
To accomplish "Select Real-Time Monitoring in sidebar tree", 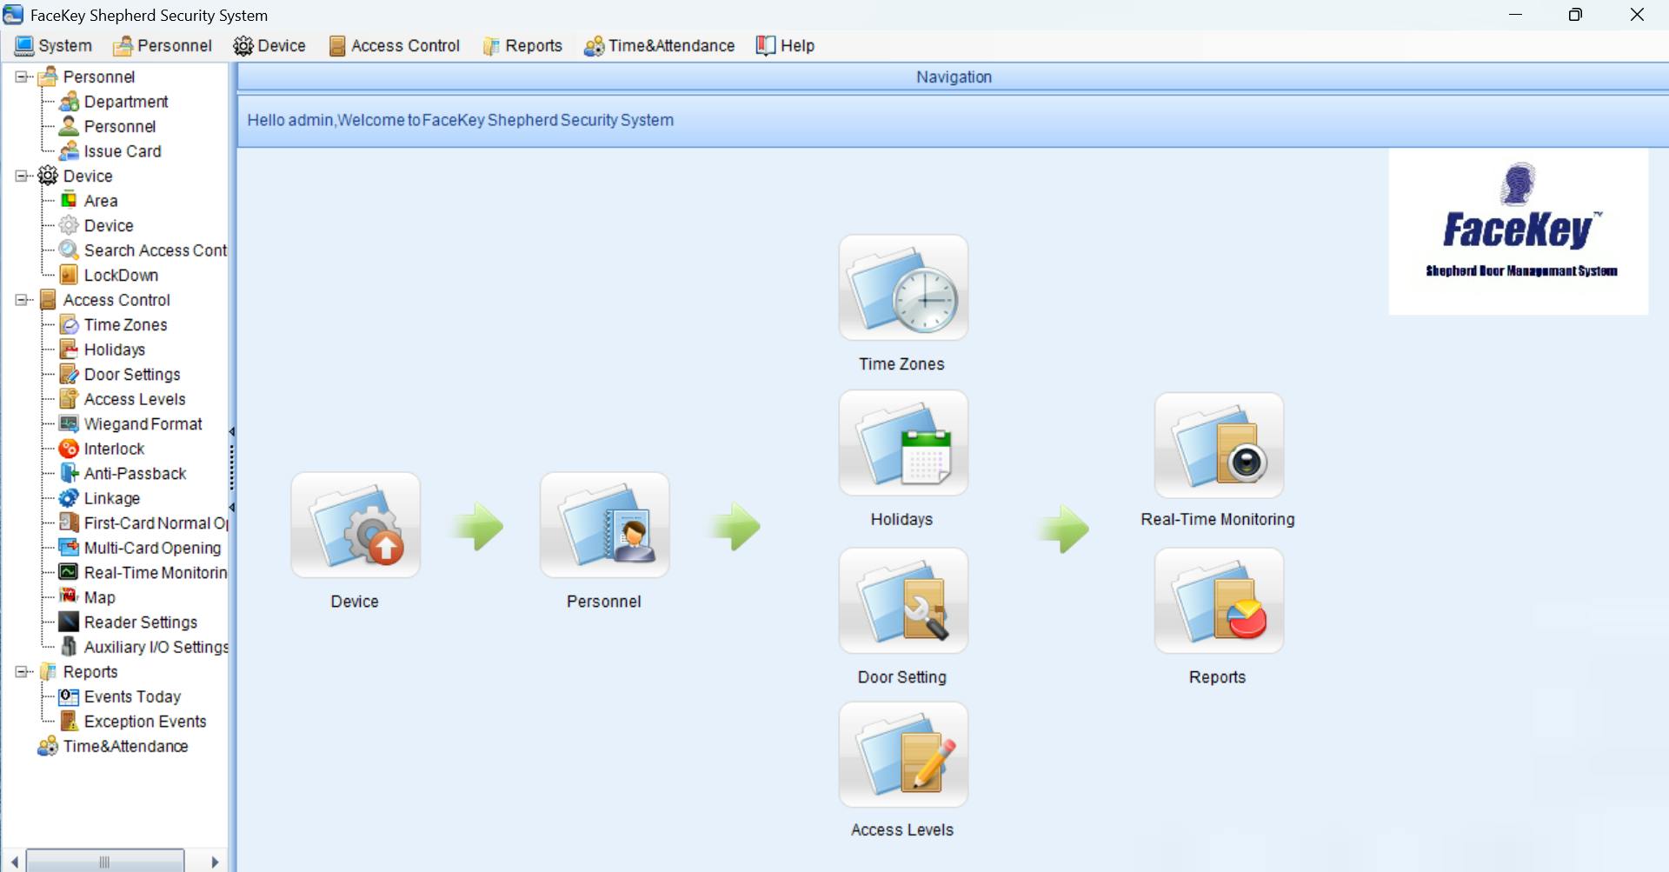I will coord(156,573).
